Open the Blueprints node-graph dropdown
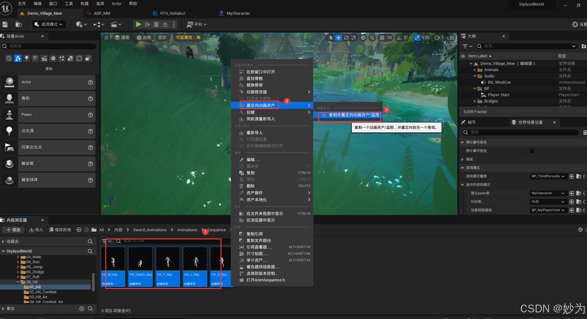This screenshot has height=319, width=587. click(99, 24)
